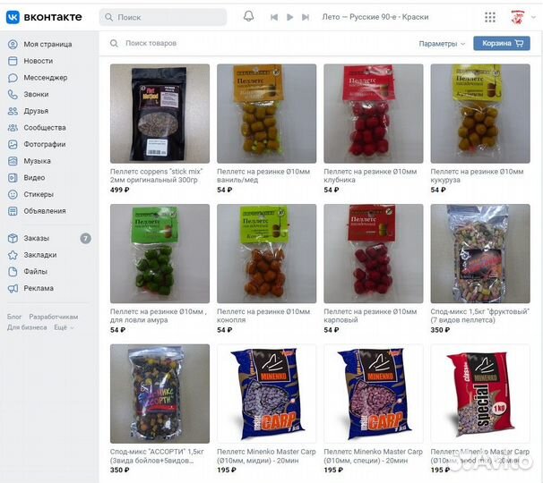This screenshot has height=483, width=543.
Task: Open the Корзина cart button
Action: [502, 43]
